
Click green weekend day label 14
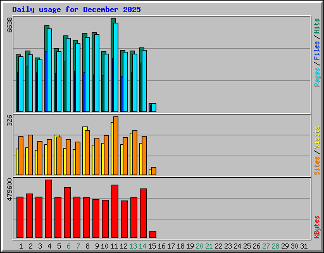pyautogui.click(x=142, y=246)
